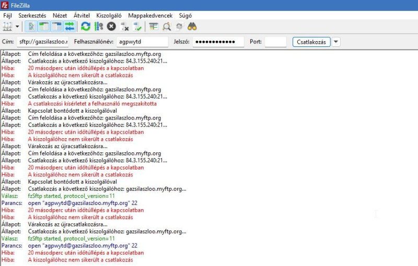418x266 pixels.
Task: Open the Fájl menu
Action: [x=7, y=16]
